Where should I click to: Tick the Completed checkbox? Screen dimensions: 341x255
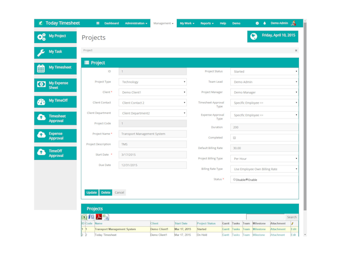(234, 138)
